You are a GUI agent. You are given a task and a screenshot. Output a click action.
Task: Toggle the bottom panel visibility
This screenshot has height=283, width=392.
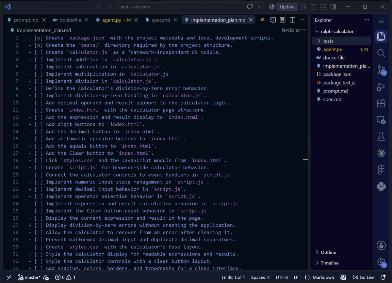323,7
